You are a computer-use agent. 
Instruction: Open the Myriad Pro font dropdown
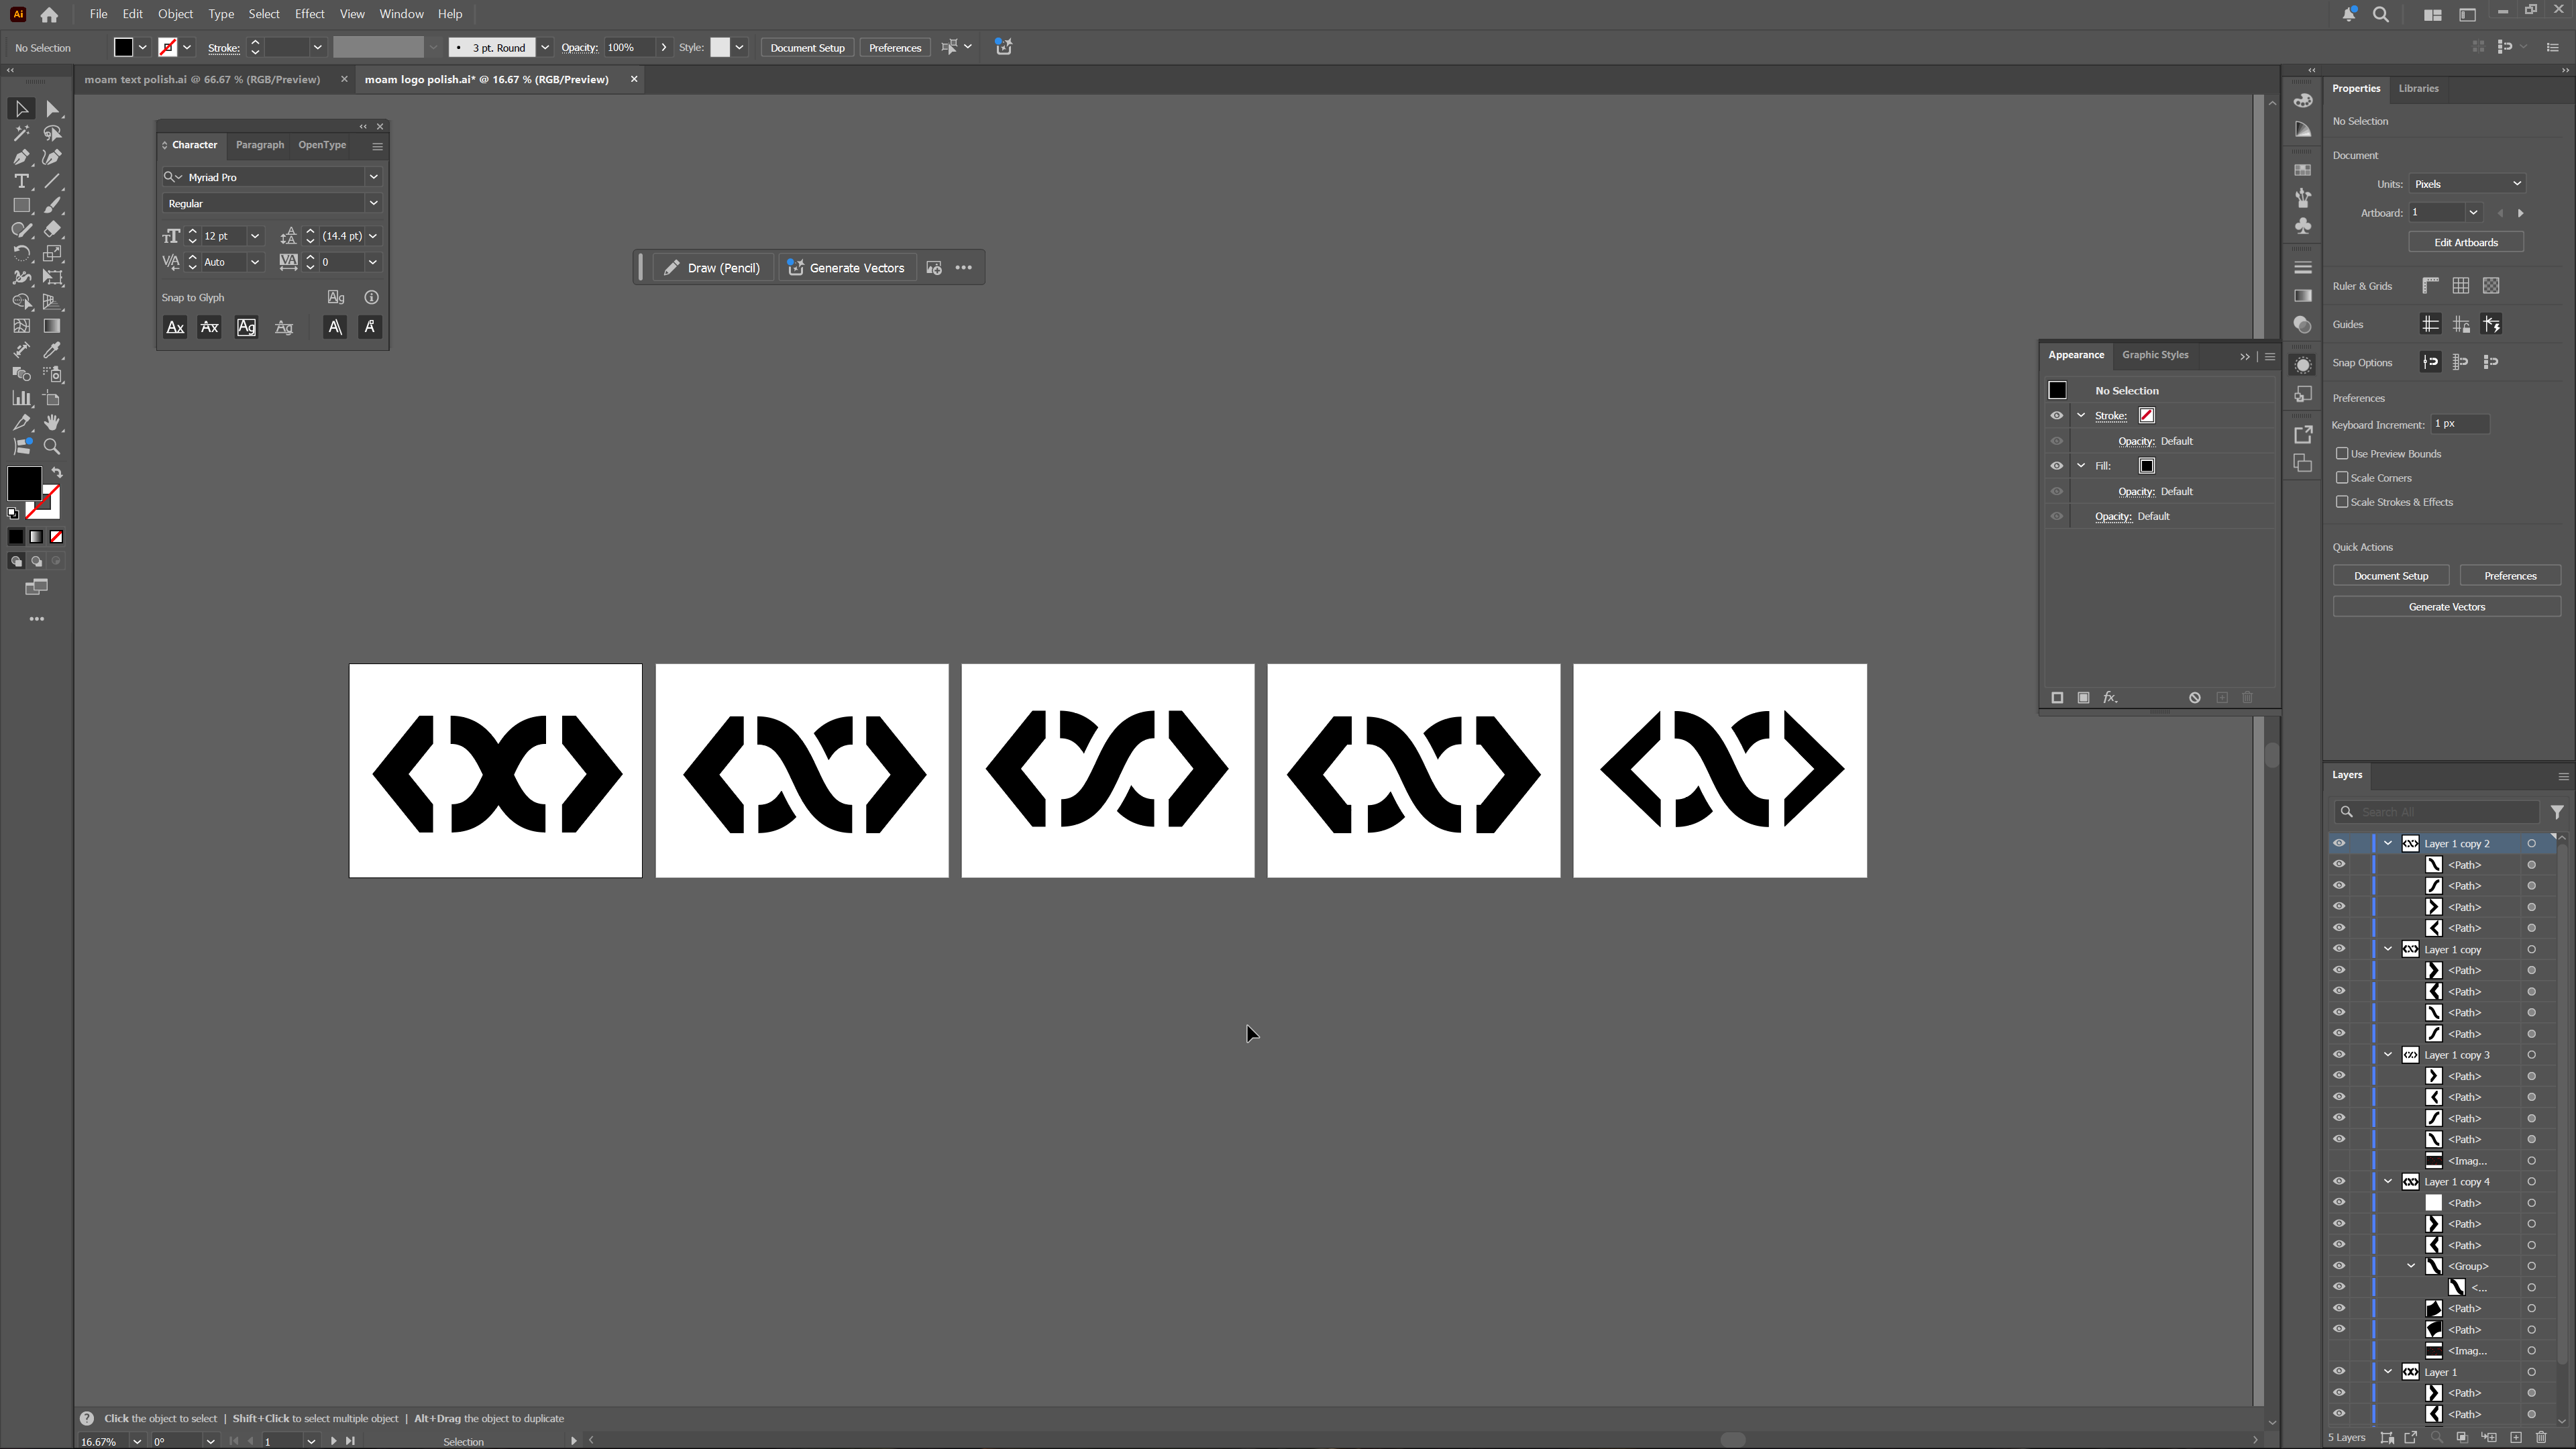(x=373, y=177)
